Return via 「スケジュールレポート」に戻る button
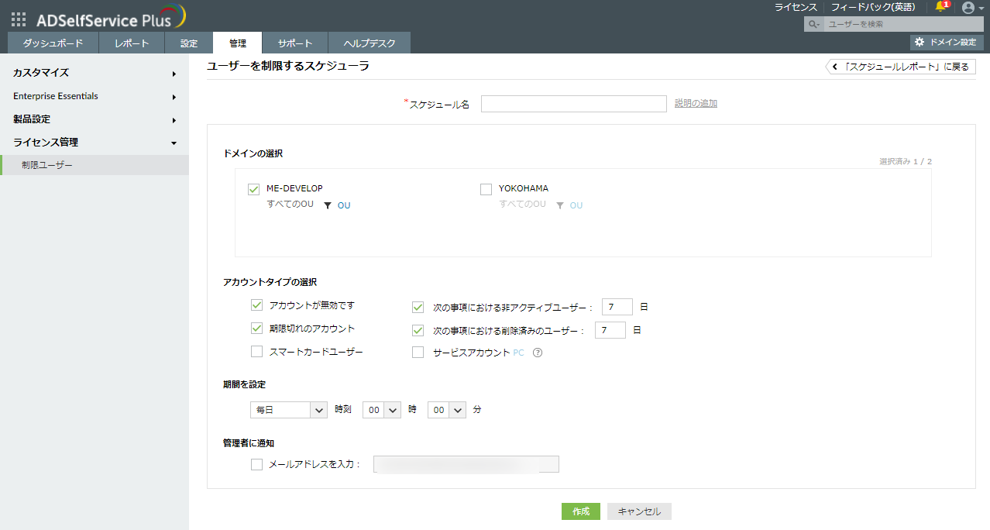 coord(900,67)
